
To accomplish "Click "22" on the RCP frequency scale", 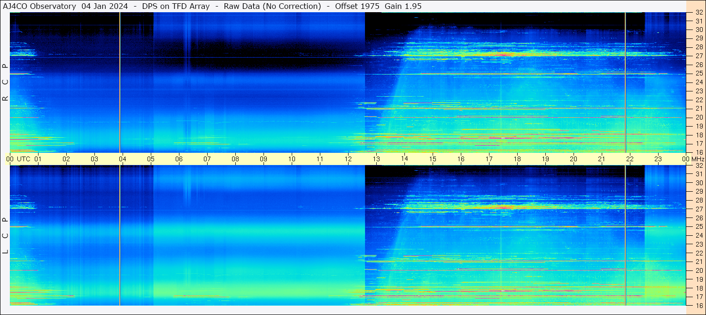I will click(699, 100).
